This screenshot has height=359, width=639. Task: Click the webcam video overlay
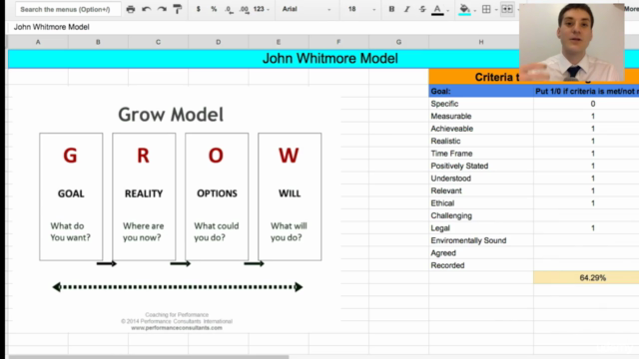pyautogui.click(x=572, y=42)
